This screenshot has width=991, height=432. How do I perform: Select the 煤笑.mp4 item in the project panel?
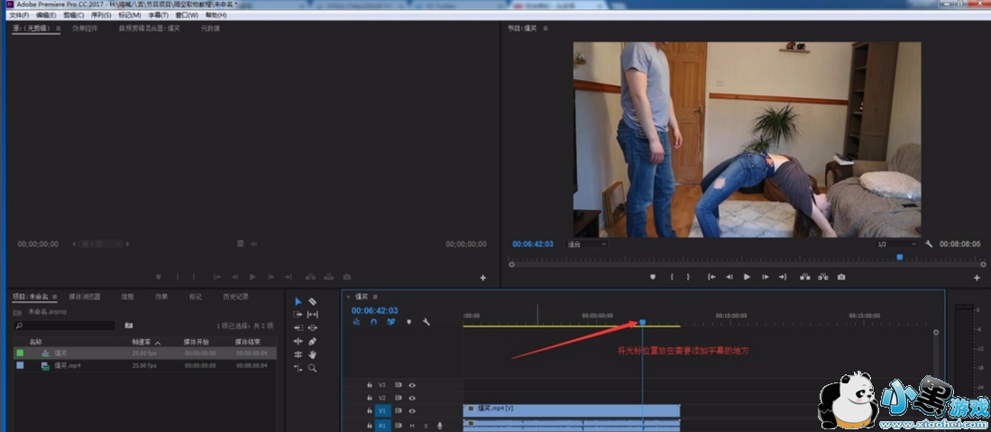pyautogui.click(x=68, y=365)
